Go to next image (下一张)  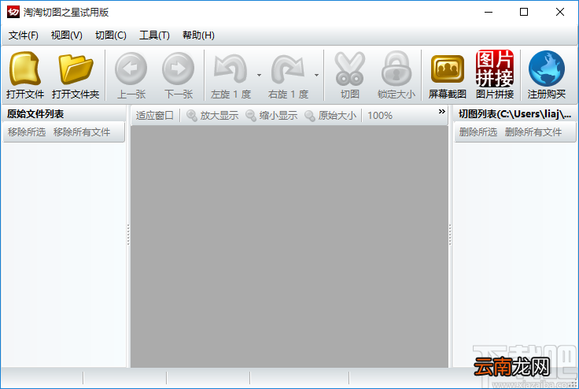click(x=179, y=75)
